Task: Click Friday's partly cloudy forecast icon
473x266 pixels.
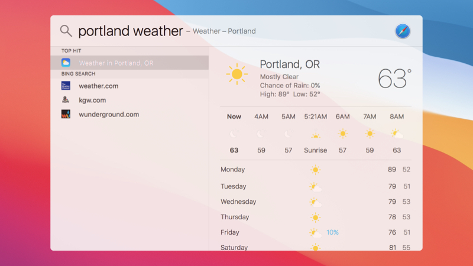Action: pyautogui.click(x=315, y=232)
